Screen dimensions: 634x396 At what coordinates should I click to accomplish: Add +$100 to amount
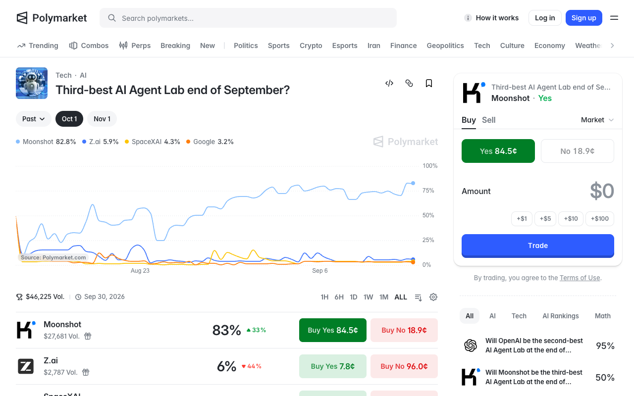[600, 218]
